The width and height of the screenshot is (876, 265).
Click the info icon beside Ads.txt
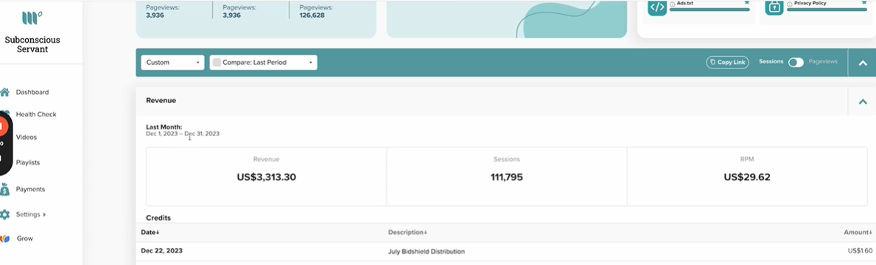point(672,4)
